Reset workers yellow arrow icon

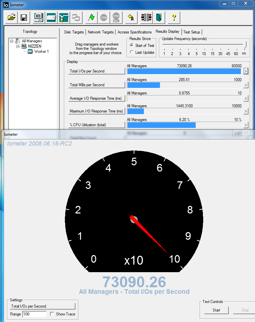click(x=131, y=17)
